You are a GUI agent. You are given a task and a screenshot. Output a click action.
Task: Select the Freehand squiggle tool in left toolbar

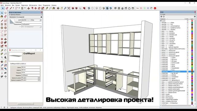(6, 21)
